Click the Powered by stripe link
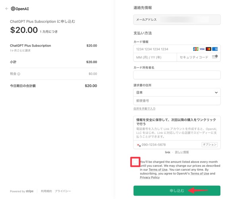The width and height of the screenshot is (230, 199). tap(22, 191)
